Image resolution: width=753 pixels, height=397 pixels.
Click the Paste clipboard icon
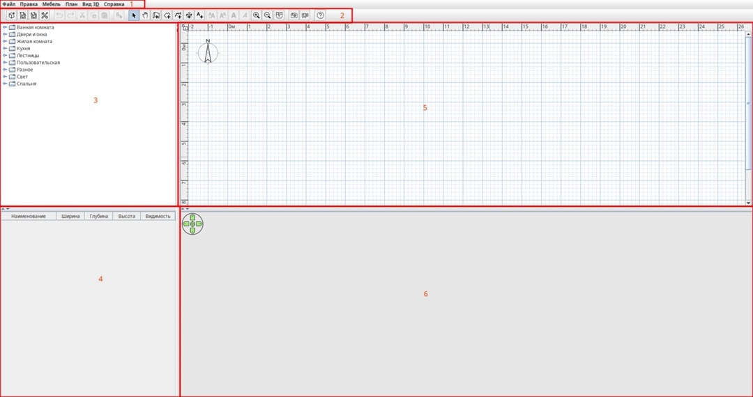(x=104, y=15)
